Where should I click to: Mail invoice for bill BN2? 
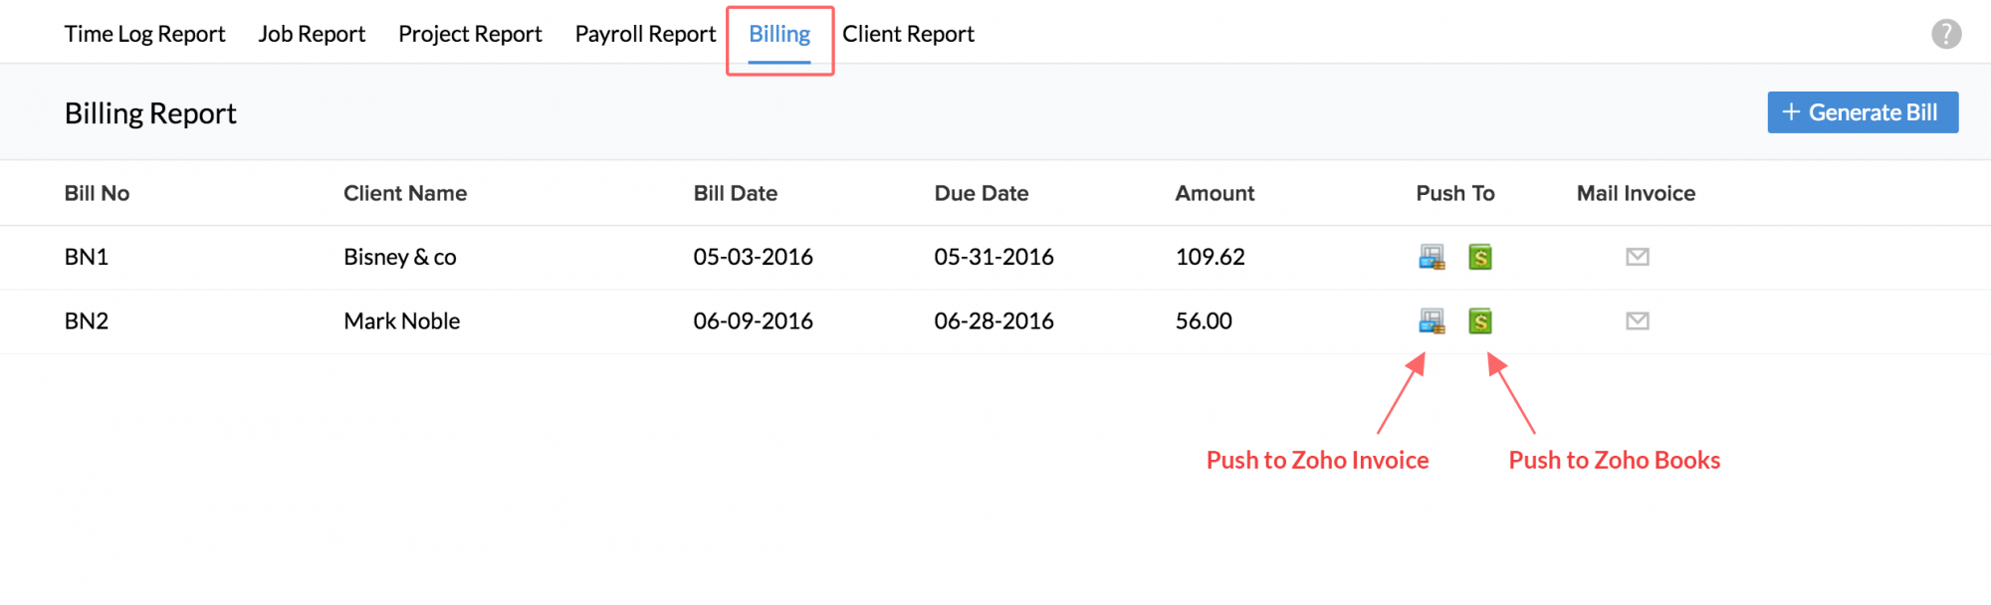coord(1638,321)
